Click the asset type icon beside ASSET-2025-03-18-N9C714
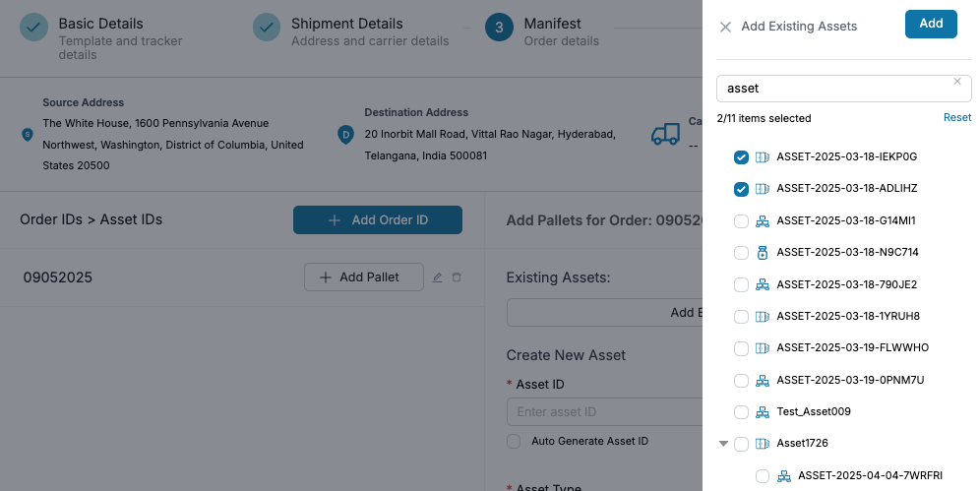This screenshot has height=491, width=979. (762, 253)
